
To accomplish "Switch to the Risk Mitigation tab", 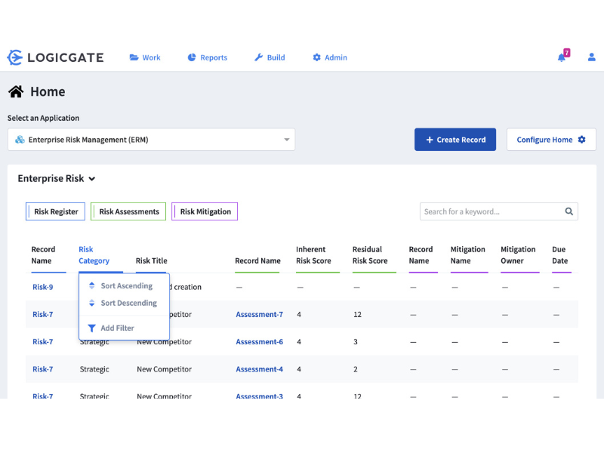I will click(x=204, y=211).
